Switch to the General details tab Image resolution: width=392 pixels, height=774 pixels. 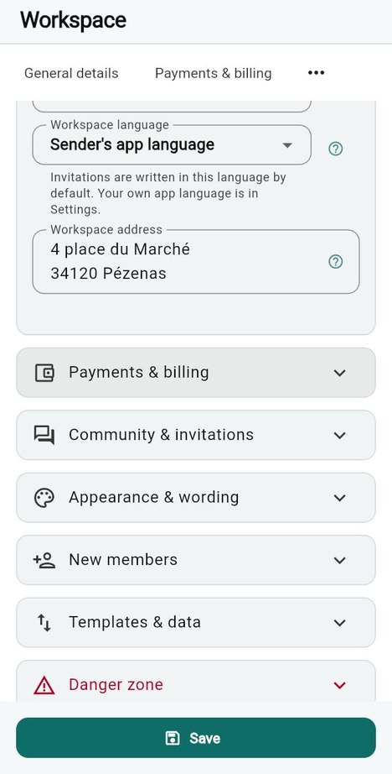71,73
